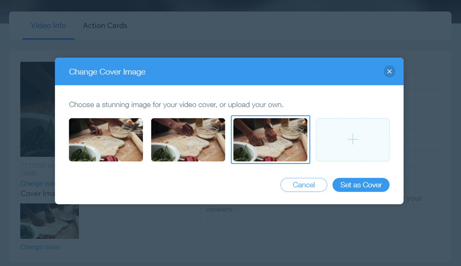Select the first cover image thumbnail
This screenshot has height=266, width=461.
point(106,139)
